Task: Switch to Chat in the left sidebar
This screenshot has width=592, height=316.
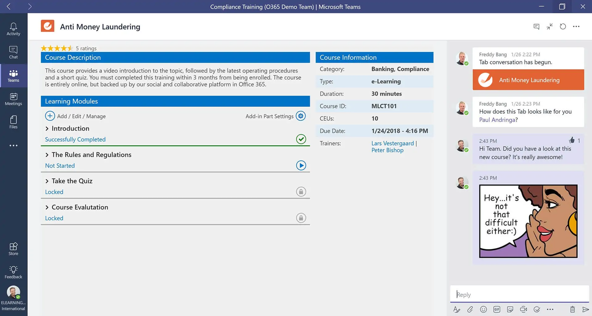Action: pos(13,52)
